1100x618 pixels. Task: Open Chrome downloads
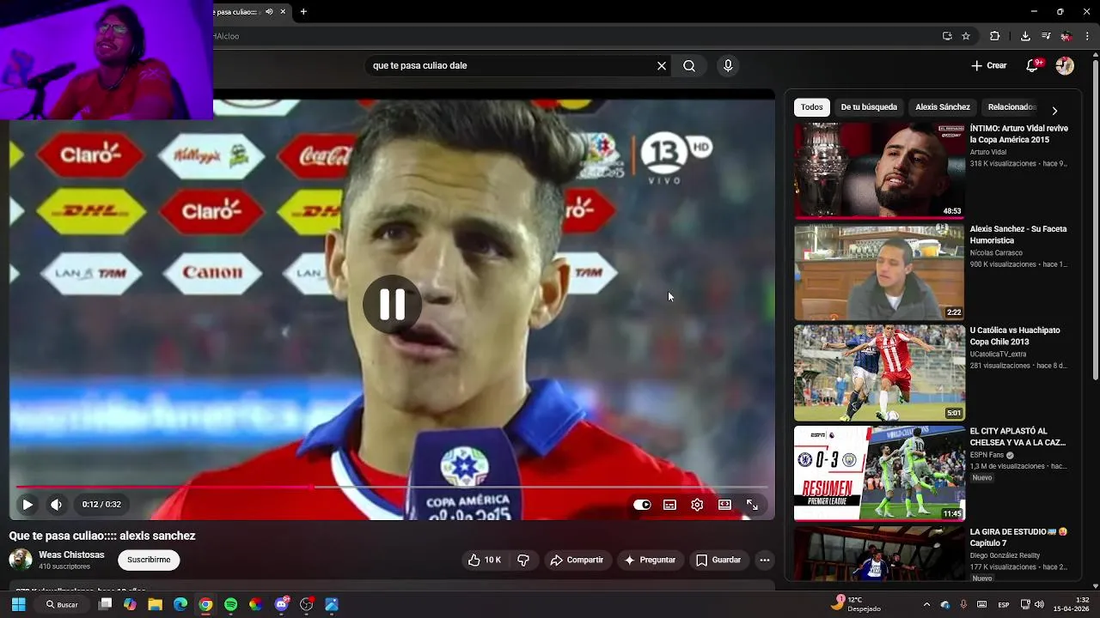(1025, 36)
